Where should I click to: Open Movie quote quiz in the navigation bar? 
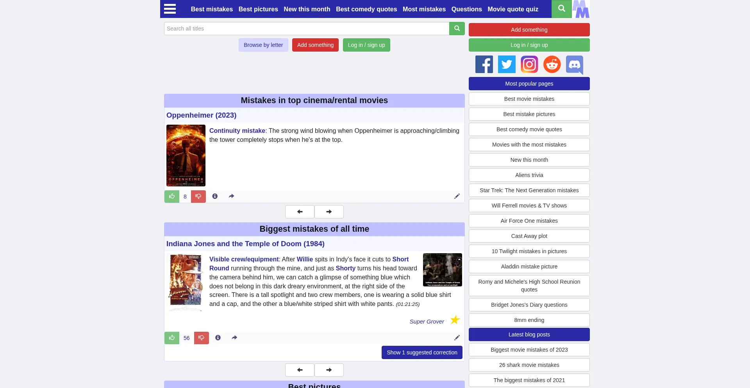point(513,9)
